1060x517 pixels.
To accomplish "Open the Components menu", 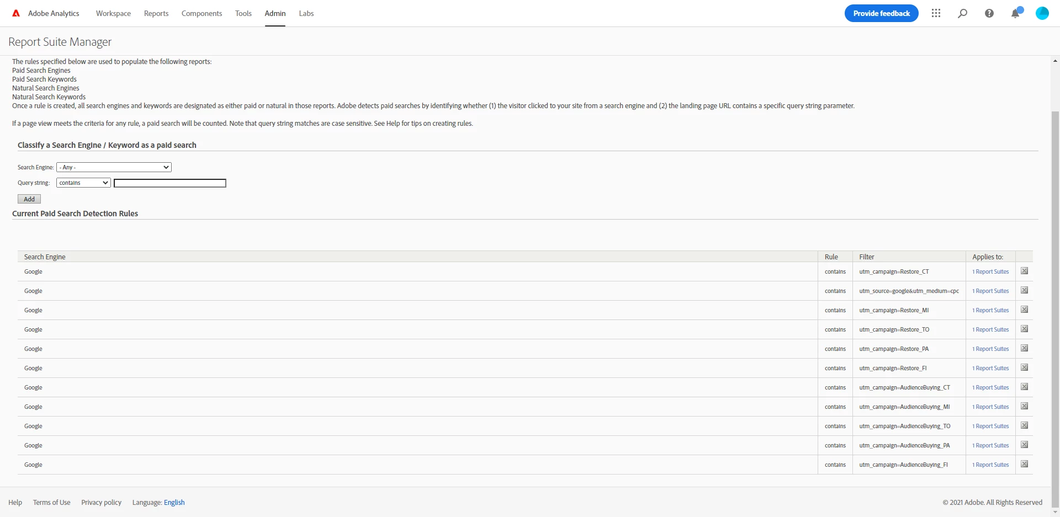I will click(x=202, y=13).
